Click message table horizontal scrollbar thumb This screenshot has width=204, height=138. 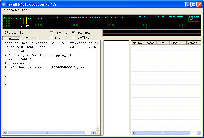pos(163,133)
